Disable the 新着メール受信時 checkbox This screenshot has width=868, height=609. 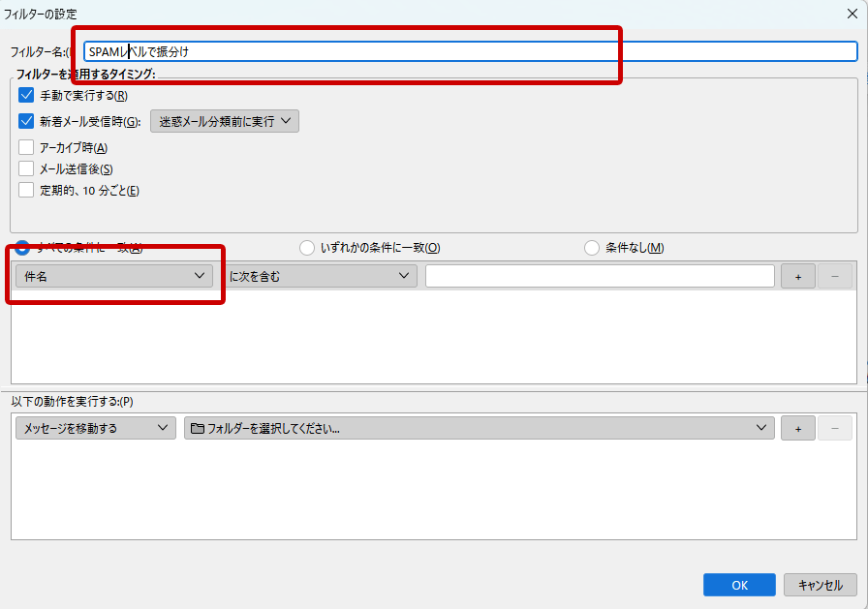(x=25, y=121)
